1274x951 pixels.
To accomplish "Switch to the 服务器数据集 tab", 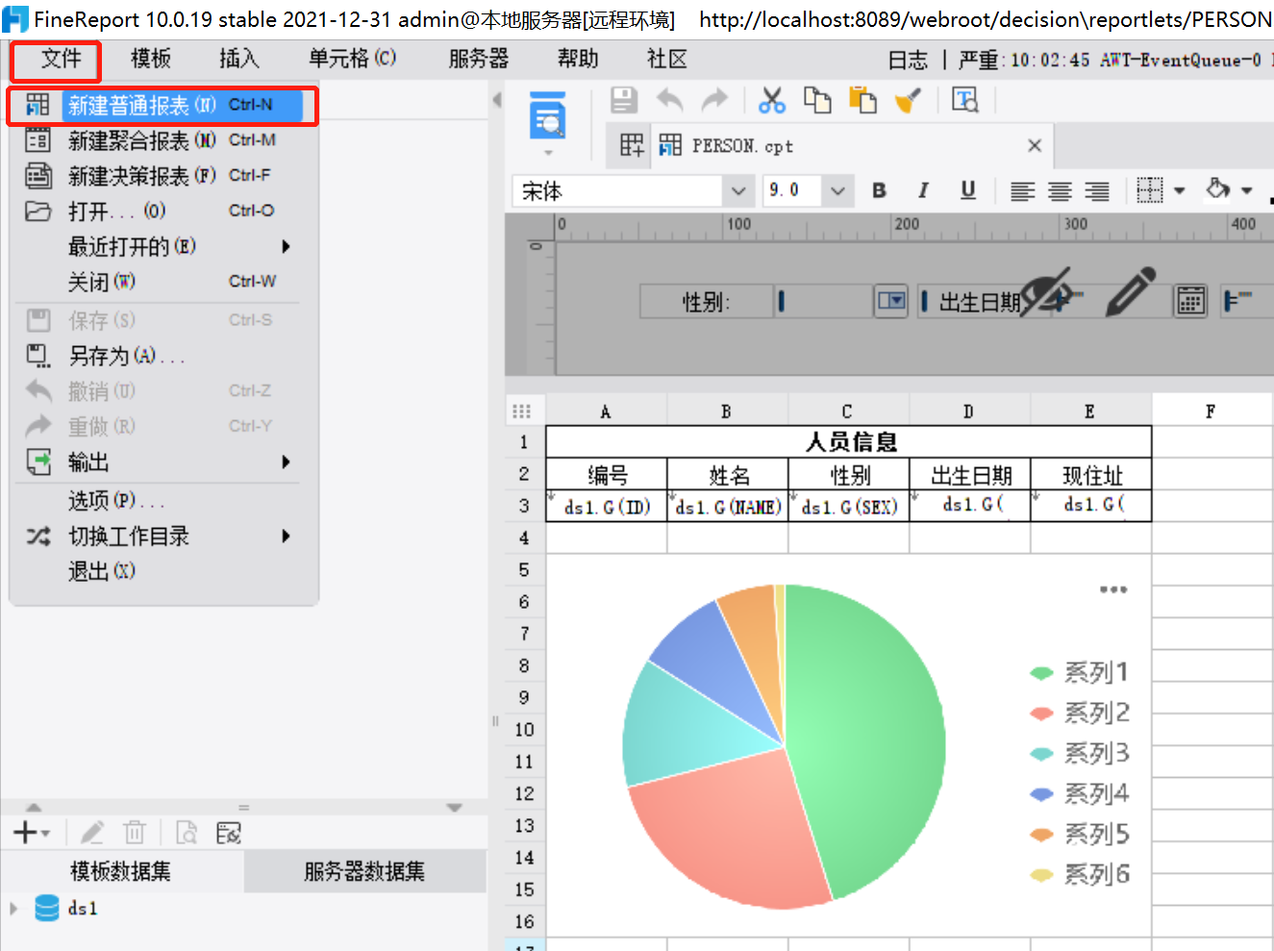I will 364,871.
